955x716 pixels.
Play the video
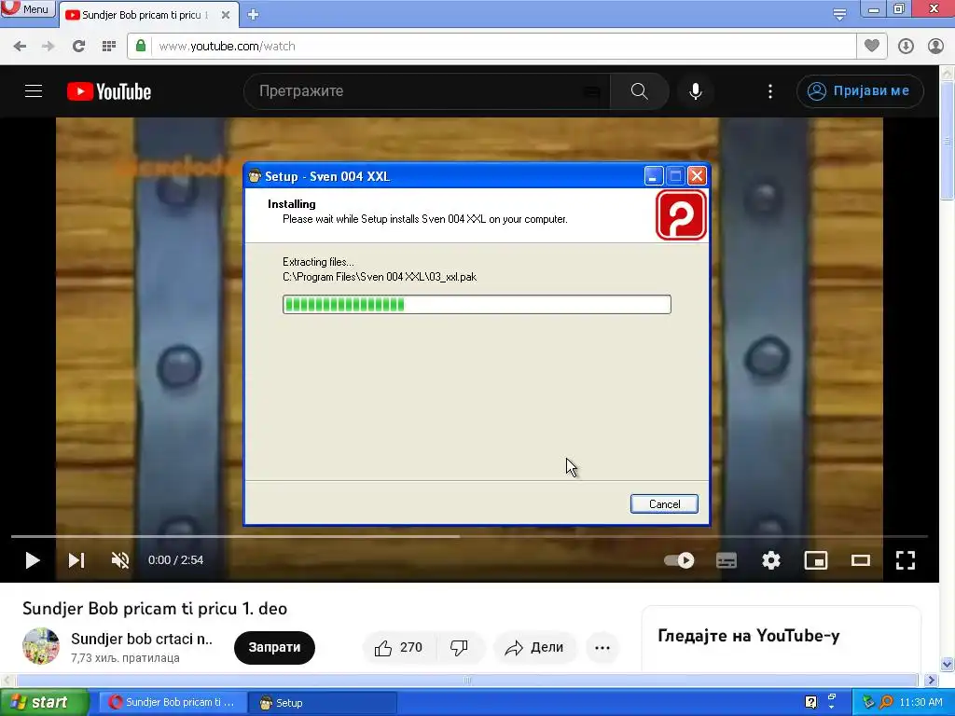(x=33, y=560)
